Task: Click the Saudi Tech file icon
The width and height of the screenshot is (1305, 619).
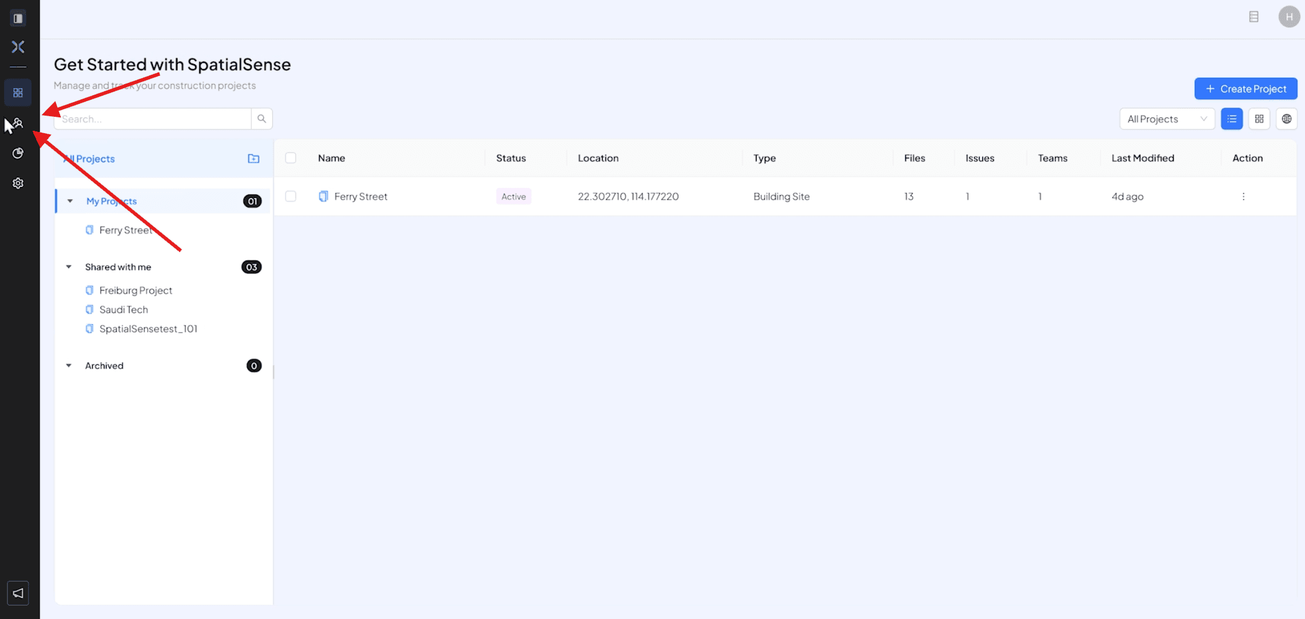Action: point(89,309)
